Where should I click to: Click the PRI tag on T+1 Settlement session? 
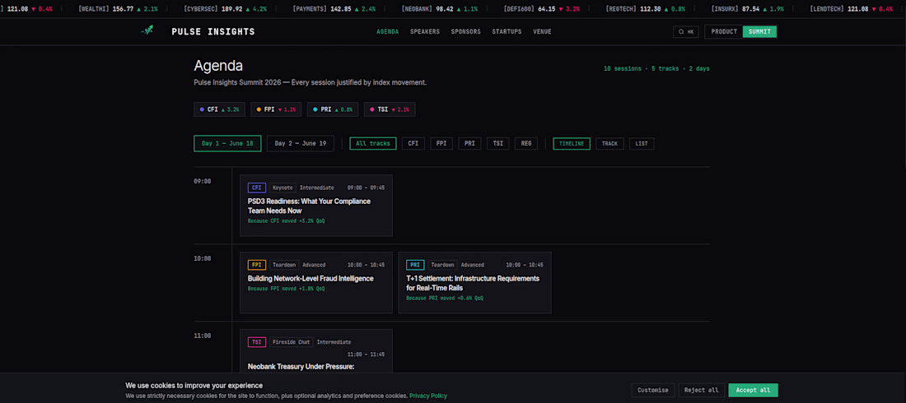pyautogui.click(x=415, y=265)
